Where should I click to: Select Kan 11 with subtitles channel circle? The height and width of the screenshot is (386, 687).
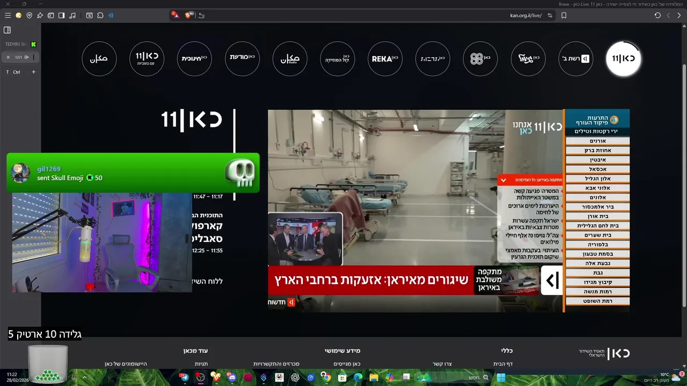pyautogui.click(x=147, y=58)
